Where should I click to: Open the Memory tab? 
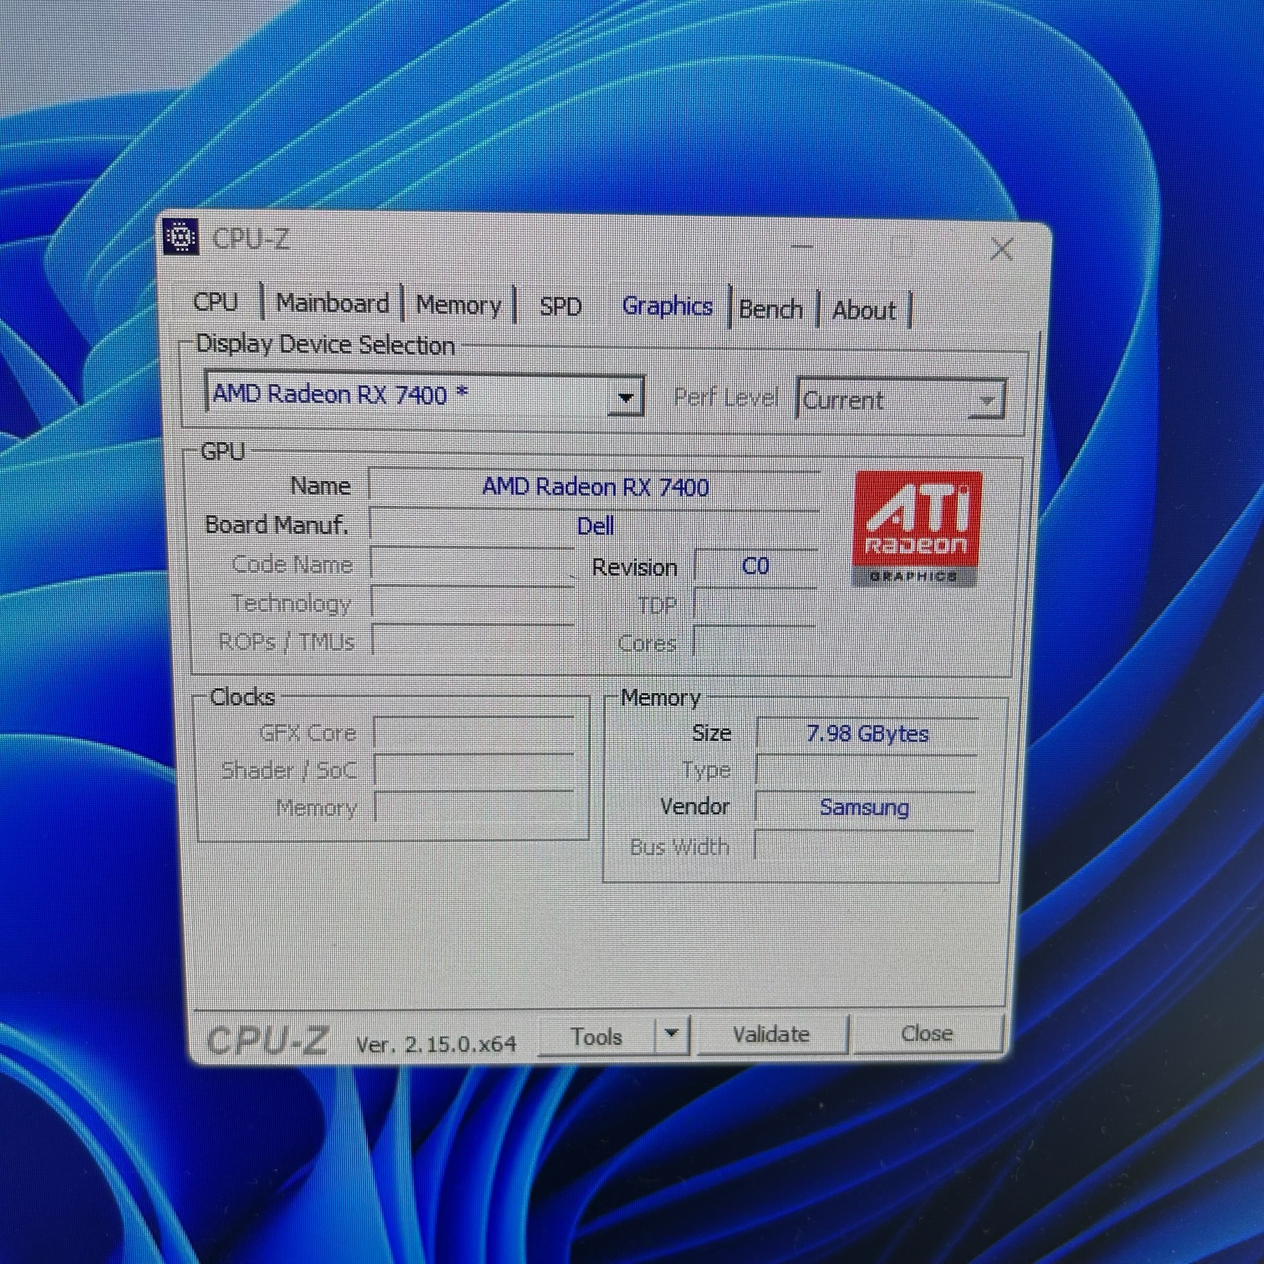pos(458,305)
